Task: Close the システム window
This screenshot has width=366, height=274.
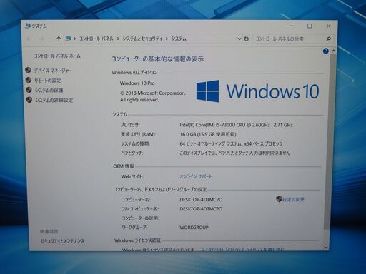Action: [x=328, y=26]
